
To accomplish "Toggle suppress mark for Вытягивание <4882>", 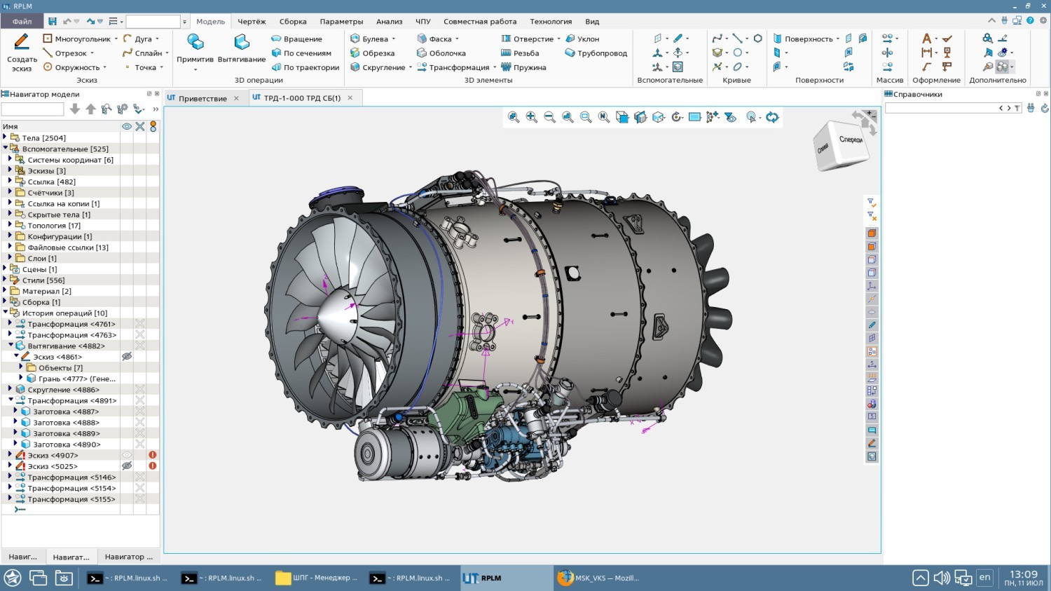I will coord(140,346).
